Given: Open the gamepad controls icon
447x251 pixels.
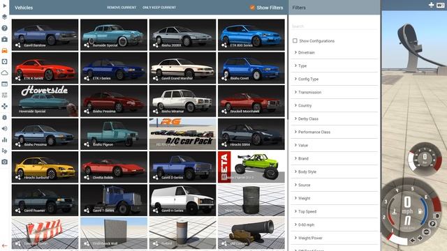Looking at the screenshot, I should click(5, 106).
